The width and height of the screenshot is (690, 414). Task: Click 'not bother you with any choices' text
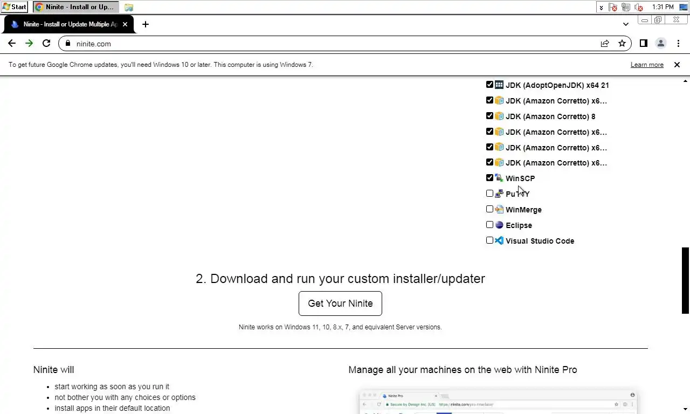125,397
